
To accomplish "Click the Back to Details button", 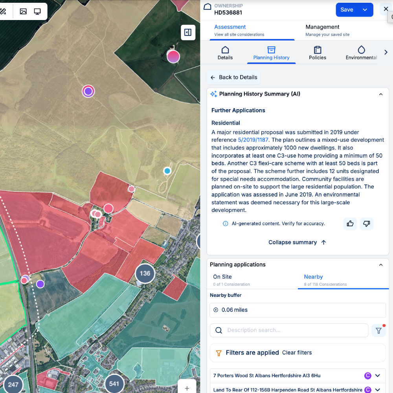I will tap(233, 77).
